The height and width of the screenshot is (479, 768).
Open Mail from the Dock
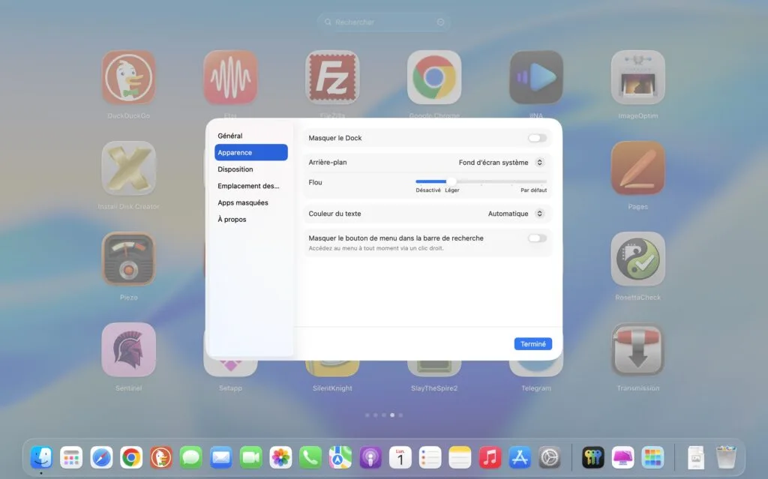(221, 457)
